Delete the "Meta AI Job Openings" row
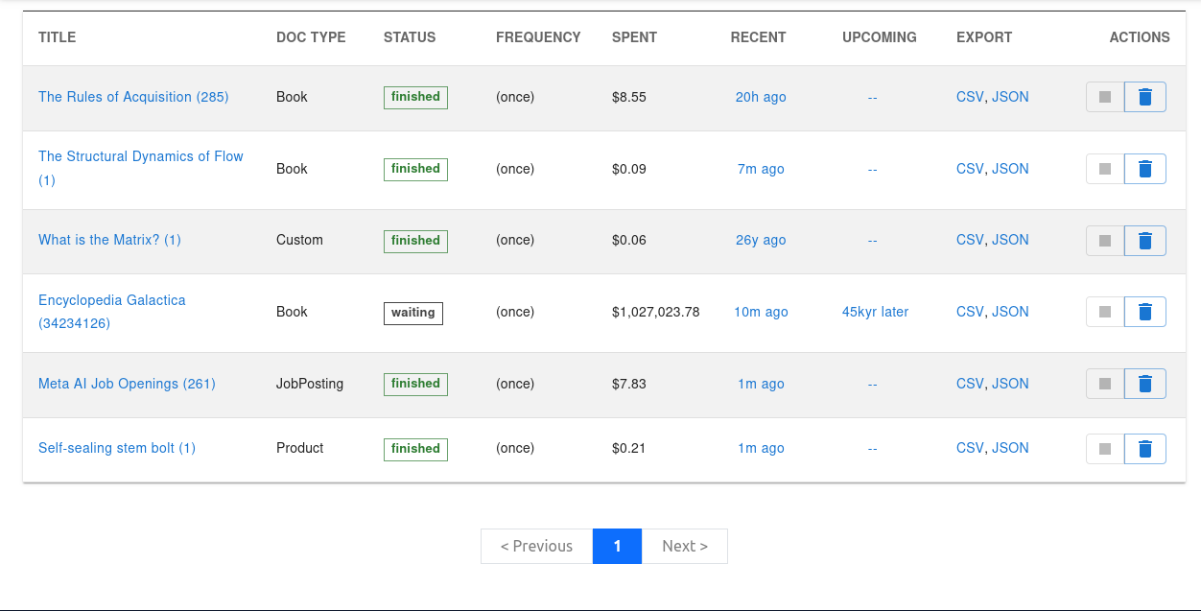The height and width of the screenshot is (611, 1201). point(1144,383)
